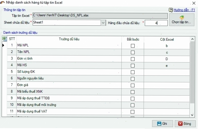The image size is (198, 129).
Task: Close the import dialog window
Action: 194,3
